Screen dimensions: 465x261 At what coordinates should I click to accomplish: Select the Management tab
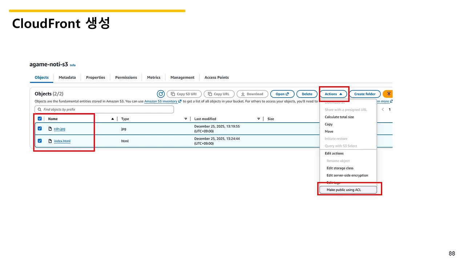click(182, 77)
